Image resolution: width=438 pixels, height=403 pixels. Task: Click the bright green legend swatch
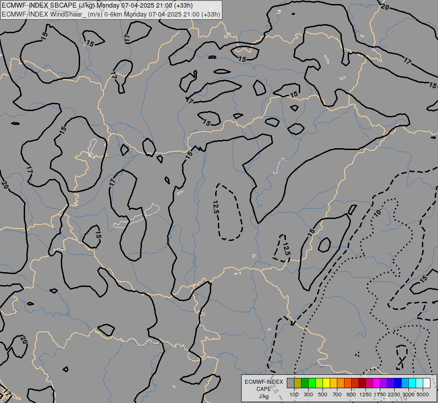[312, 383]
